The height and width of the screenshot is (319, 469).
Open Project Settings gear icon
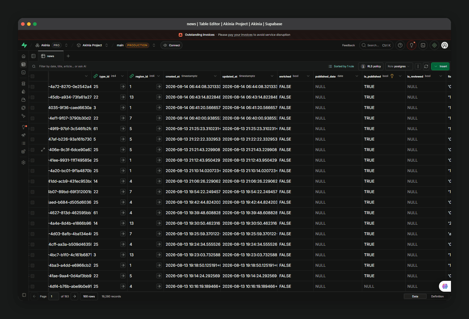pyautogui.click(x=23, y=163)
